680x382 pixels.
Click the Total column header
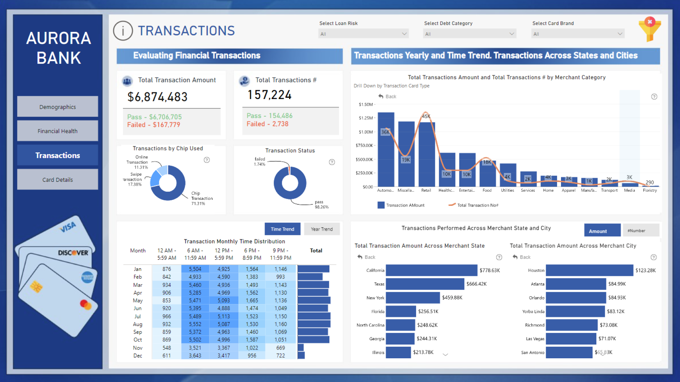click(316, 250)
